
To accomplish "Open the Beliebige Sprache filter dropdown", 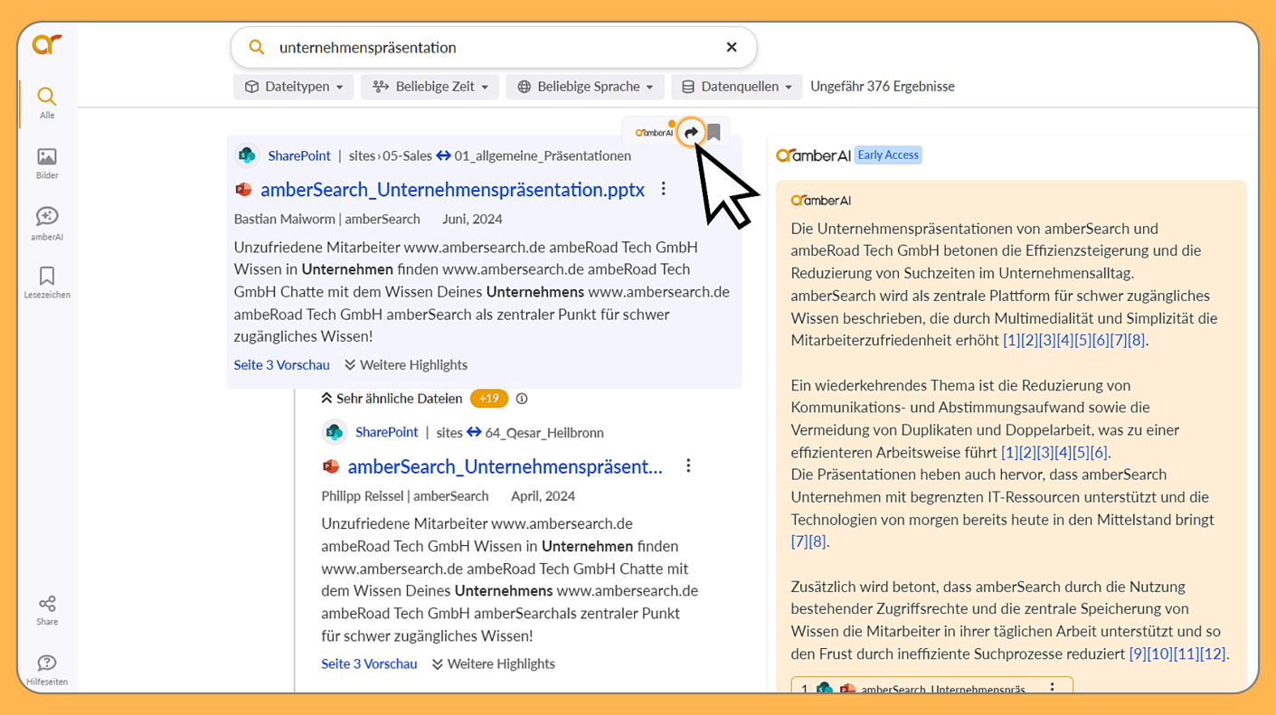I will (585, 87).
